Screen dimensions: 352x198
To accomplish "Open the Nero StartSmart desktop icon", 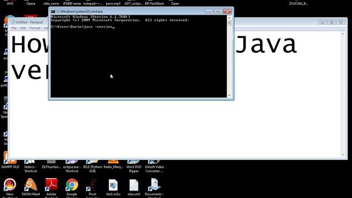I will click(10, 185).
